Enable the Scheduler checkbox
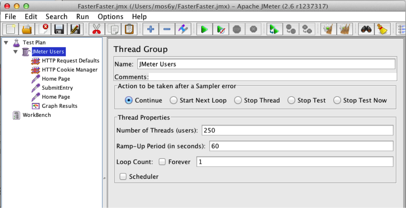Screen dimensions: 406x208 tap(123, 177)
